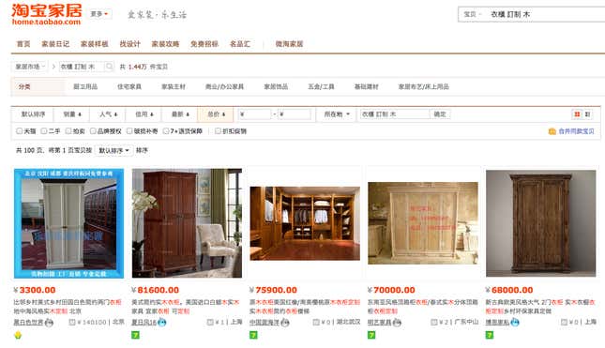
Task: Open the dark wooden wardrobe thumbnail priced ¥68000
Action: tap(540, 223)
